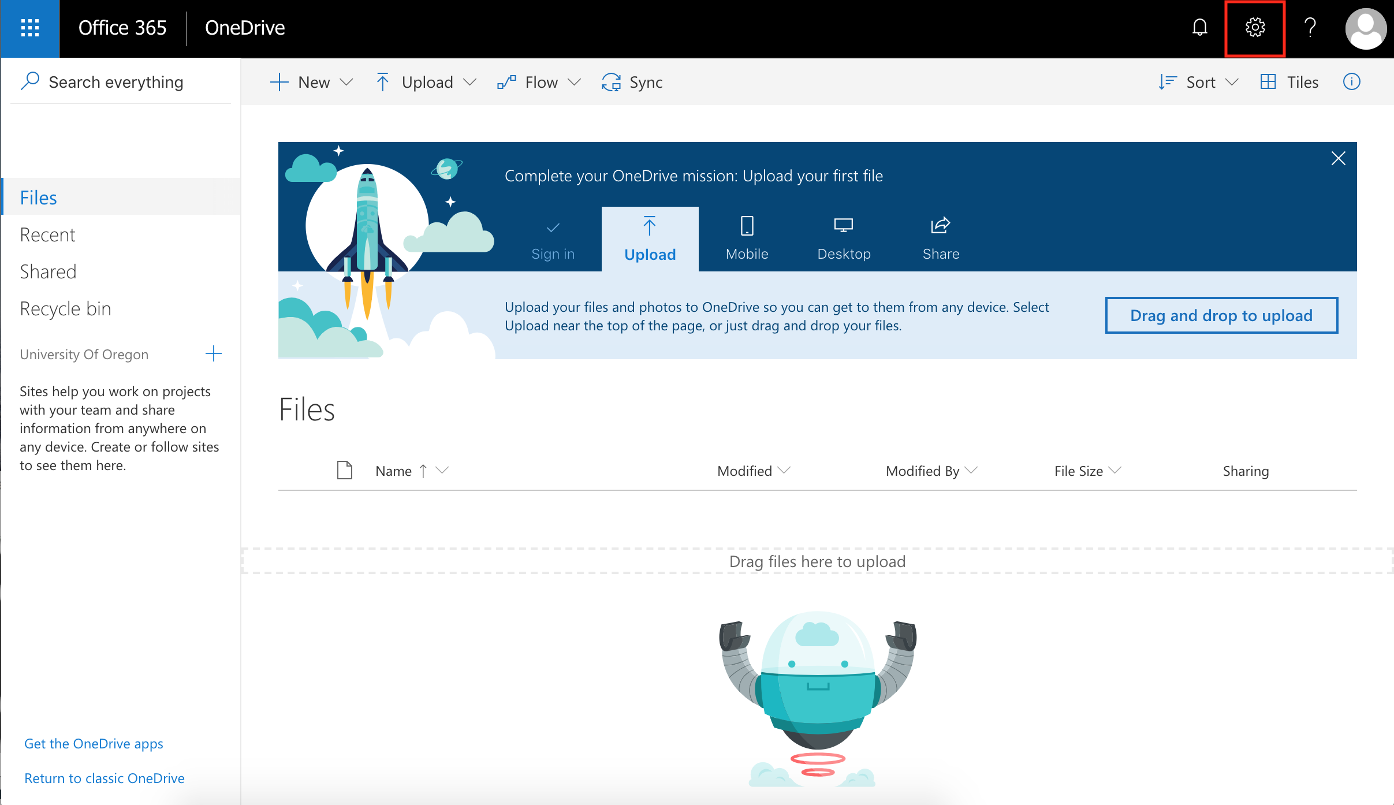Click the Sign in checkmark icon
Screen dimensions: 1394x805
click(x=553, y=228)
